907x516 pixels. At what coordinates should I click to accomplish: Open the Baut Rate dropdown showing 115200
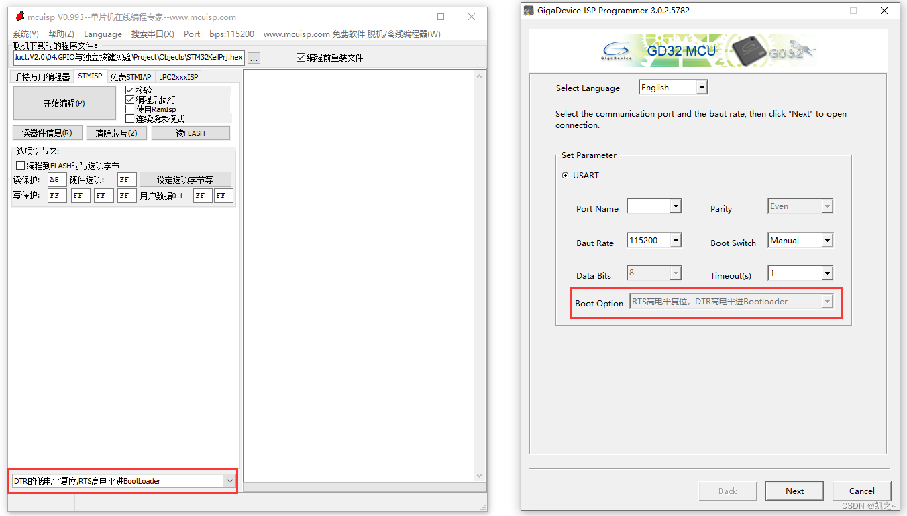(654, 241)
